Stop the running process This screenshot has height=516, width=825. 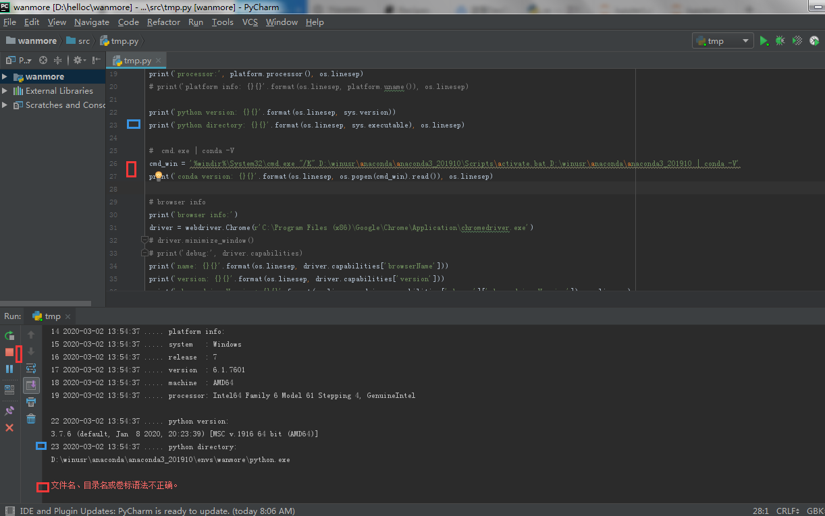9,352
